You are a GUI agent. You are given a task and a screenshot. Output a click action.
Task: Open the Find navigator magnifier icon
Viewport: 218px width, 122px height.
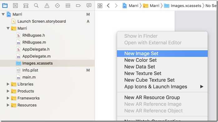[36, 6]
